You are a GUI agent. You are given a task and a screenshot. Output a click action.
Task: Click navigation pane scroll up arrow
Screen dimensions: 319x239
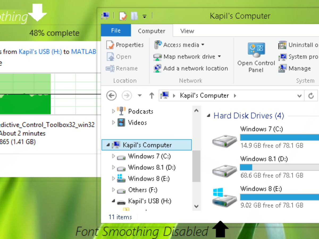[196, 111]
